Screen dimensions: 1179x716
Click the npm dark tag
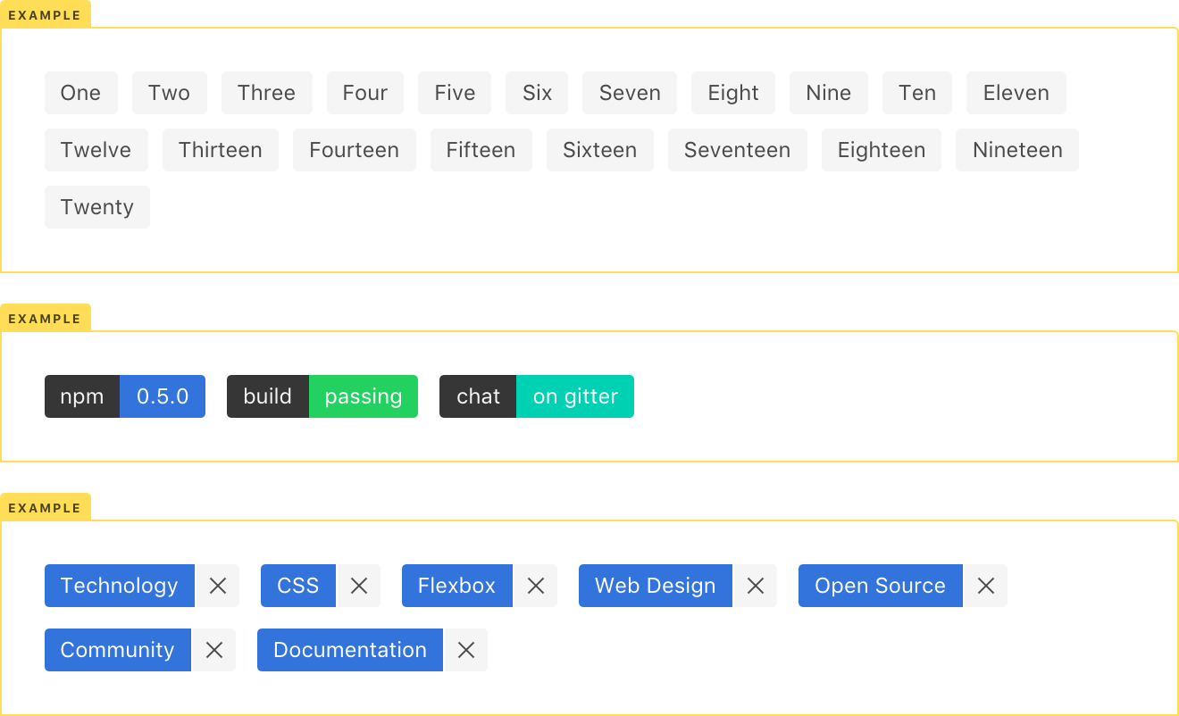tap(82, 396)
